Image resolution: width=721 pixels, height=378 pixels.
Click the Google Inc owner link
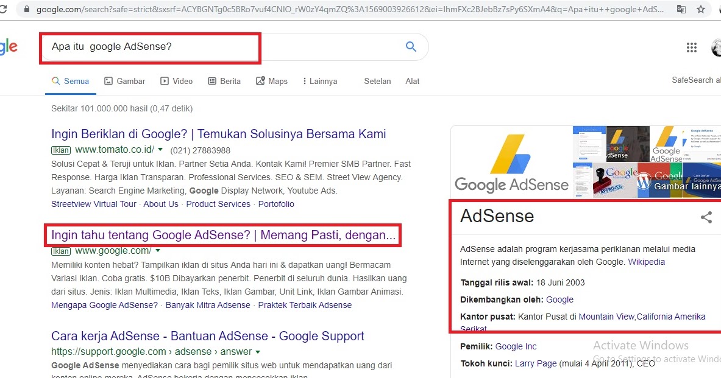coord(516,346)
